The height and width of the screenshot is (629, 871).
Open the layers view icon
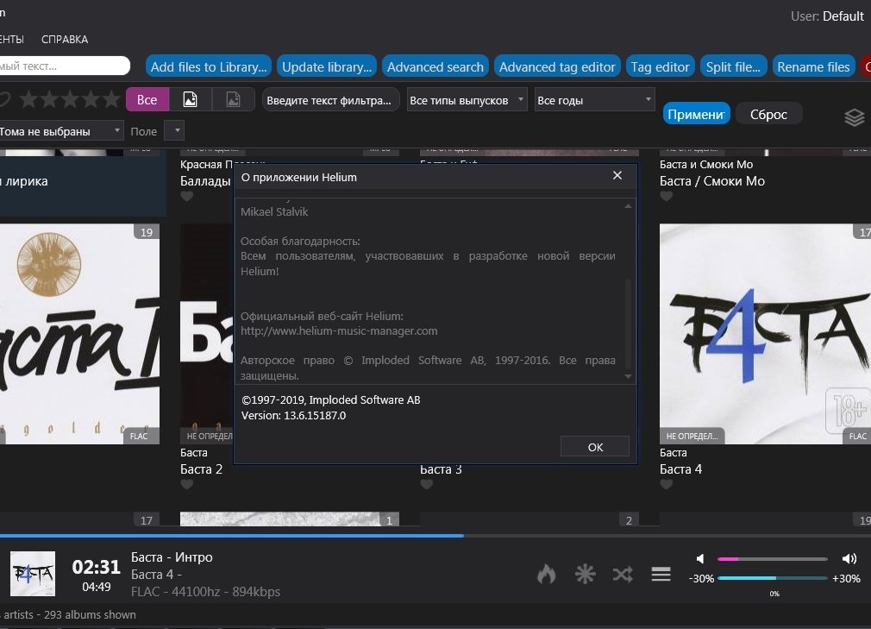pyautogui.click(x=855, y=117)
